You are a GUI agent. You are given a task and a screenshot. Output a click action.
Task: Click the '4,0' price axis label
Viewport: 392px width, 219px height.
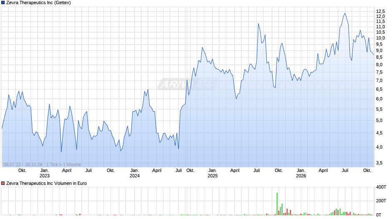[x=379, y=147]
